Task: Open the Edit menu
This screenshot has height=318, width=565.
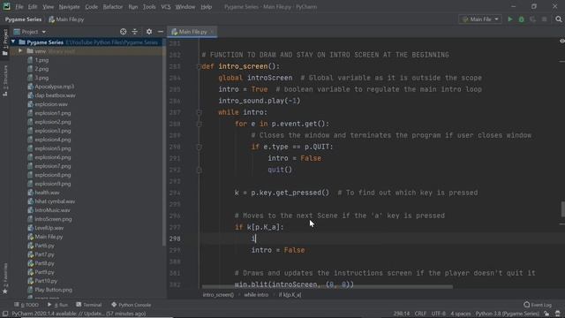Action: pos(33,6)
